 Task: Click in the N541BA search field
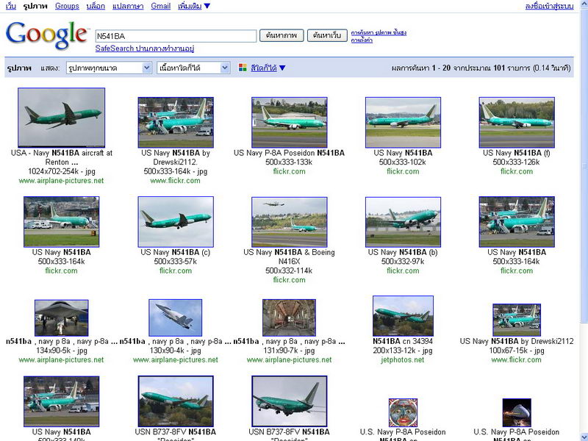point(176,36)
